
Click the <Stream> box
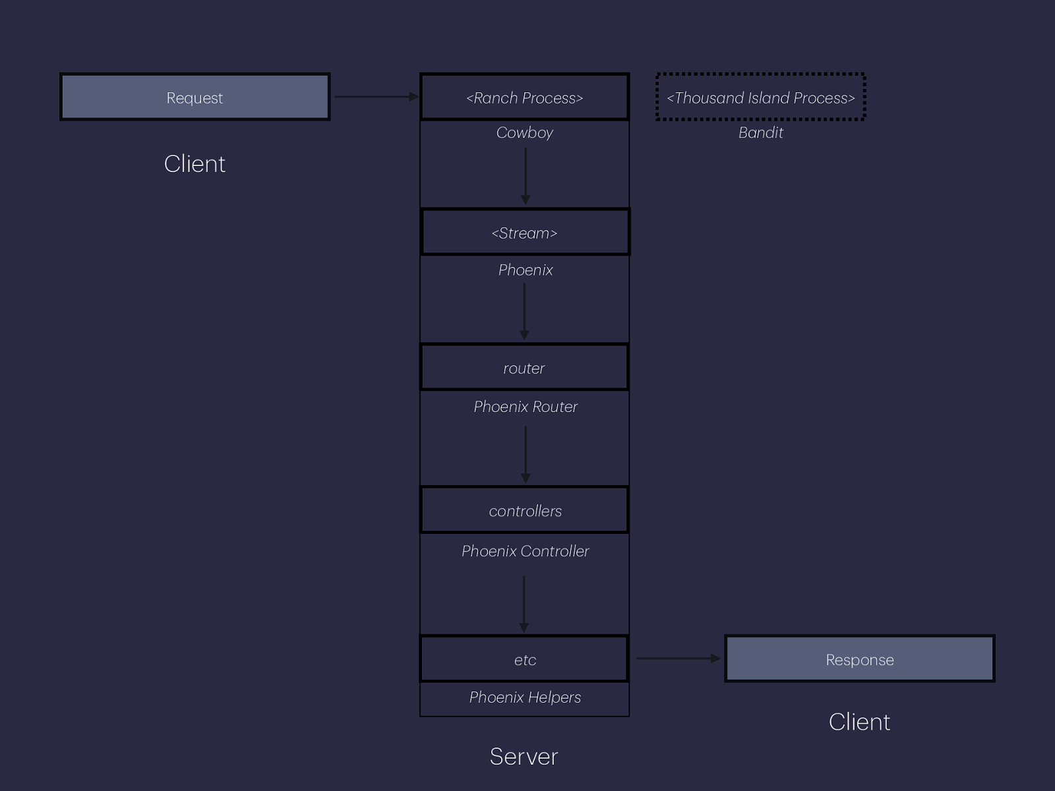click(526, 232)
